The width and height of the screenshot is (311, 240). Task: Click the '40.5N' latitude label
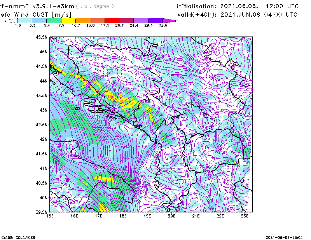tap(42, 183)
